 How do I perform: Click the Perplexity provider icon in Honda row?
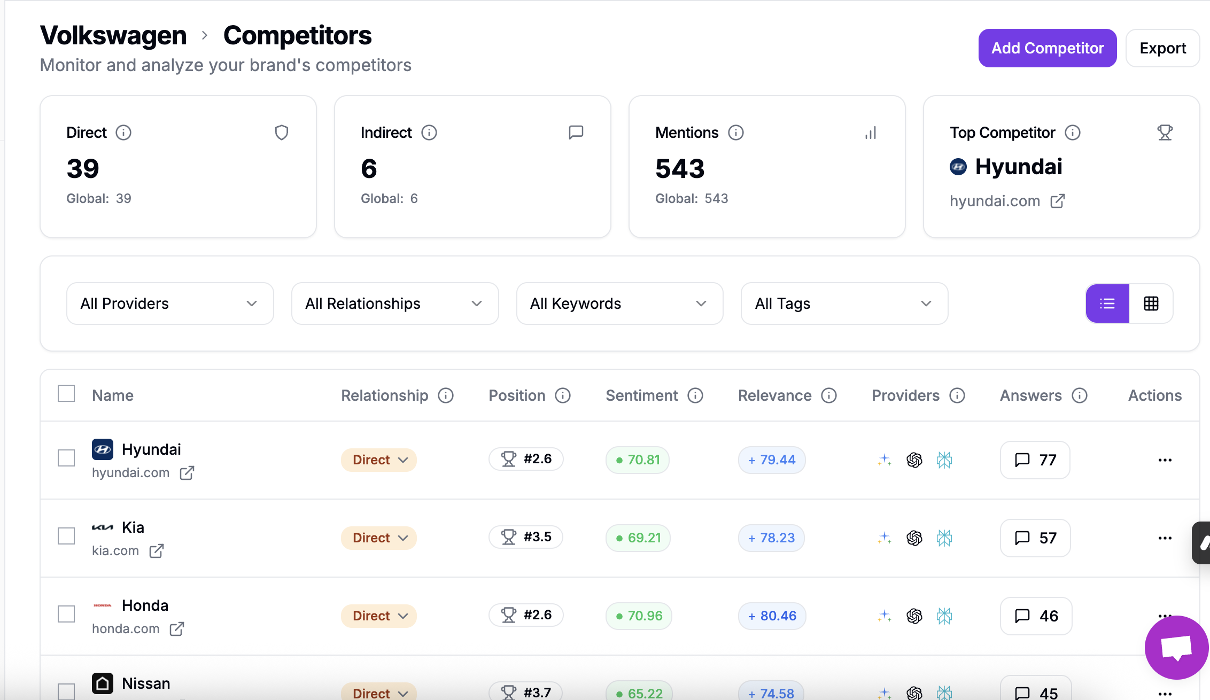tap(944, 616)
